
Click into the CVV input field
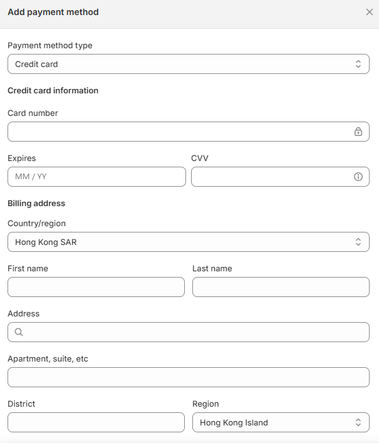269,177
